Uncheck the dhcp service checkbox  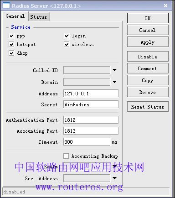point(11,53)
